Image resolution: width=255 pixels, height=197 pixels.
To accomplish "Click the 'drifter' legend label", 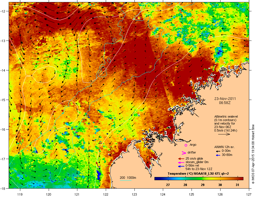I will (x=192, y=152).
